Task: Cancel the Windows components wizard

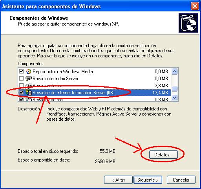Action: tap(181, 180)
